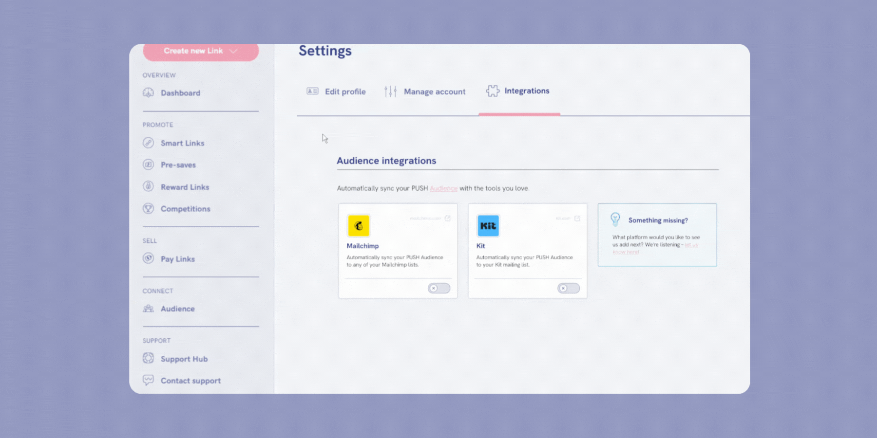
Task: Click the Smart Links chain icon
Action: click(148, 143)
